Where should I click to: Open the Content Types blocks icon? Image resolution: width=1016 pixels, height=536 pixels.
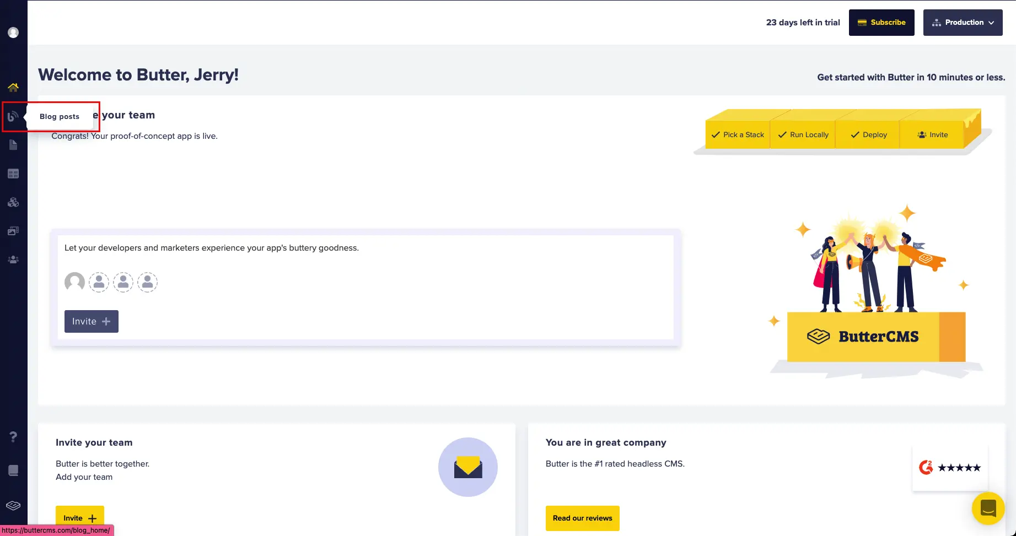tap(13, 202)
